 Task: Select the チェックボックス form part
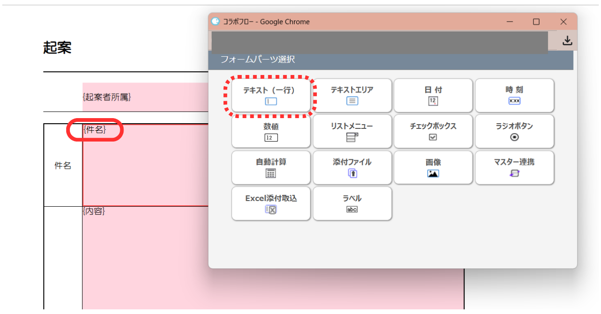click(433, 132)
